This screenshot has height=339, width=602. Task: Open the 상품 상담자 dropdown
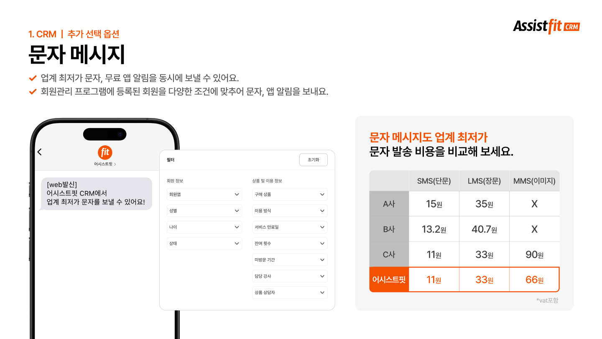pos(289,293)
